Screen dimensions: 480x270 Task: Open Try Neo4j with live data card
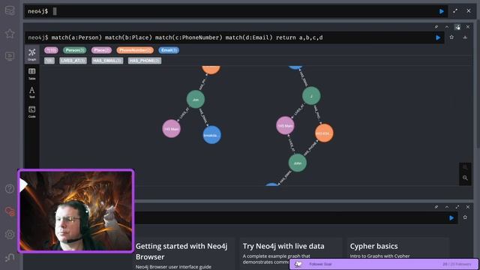pyautogui.click(x=283, y=246)
